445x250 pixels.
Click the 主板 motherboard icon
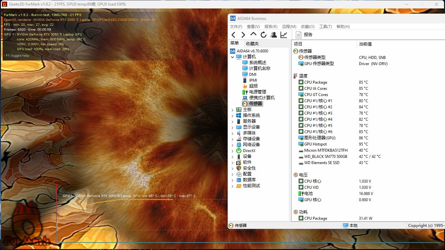(239, 110)
